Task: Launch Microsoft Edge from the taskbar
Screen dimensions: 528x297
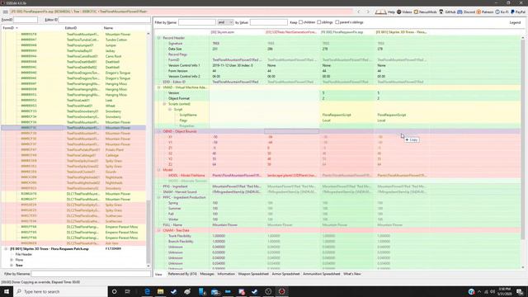Action: point(147,291)
